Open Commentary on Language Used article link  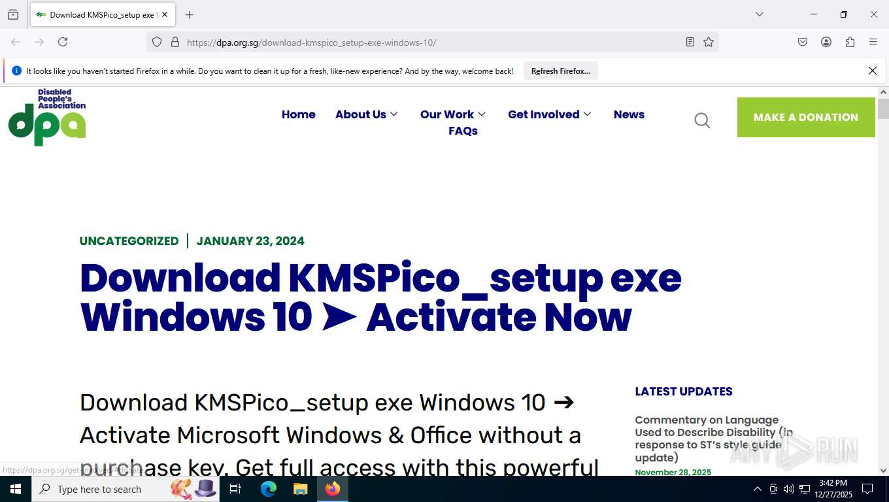pos(714,439)
